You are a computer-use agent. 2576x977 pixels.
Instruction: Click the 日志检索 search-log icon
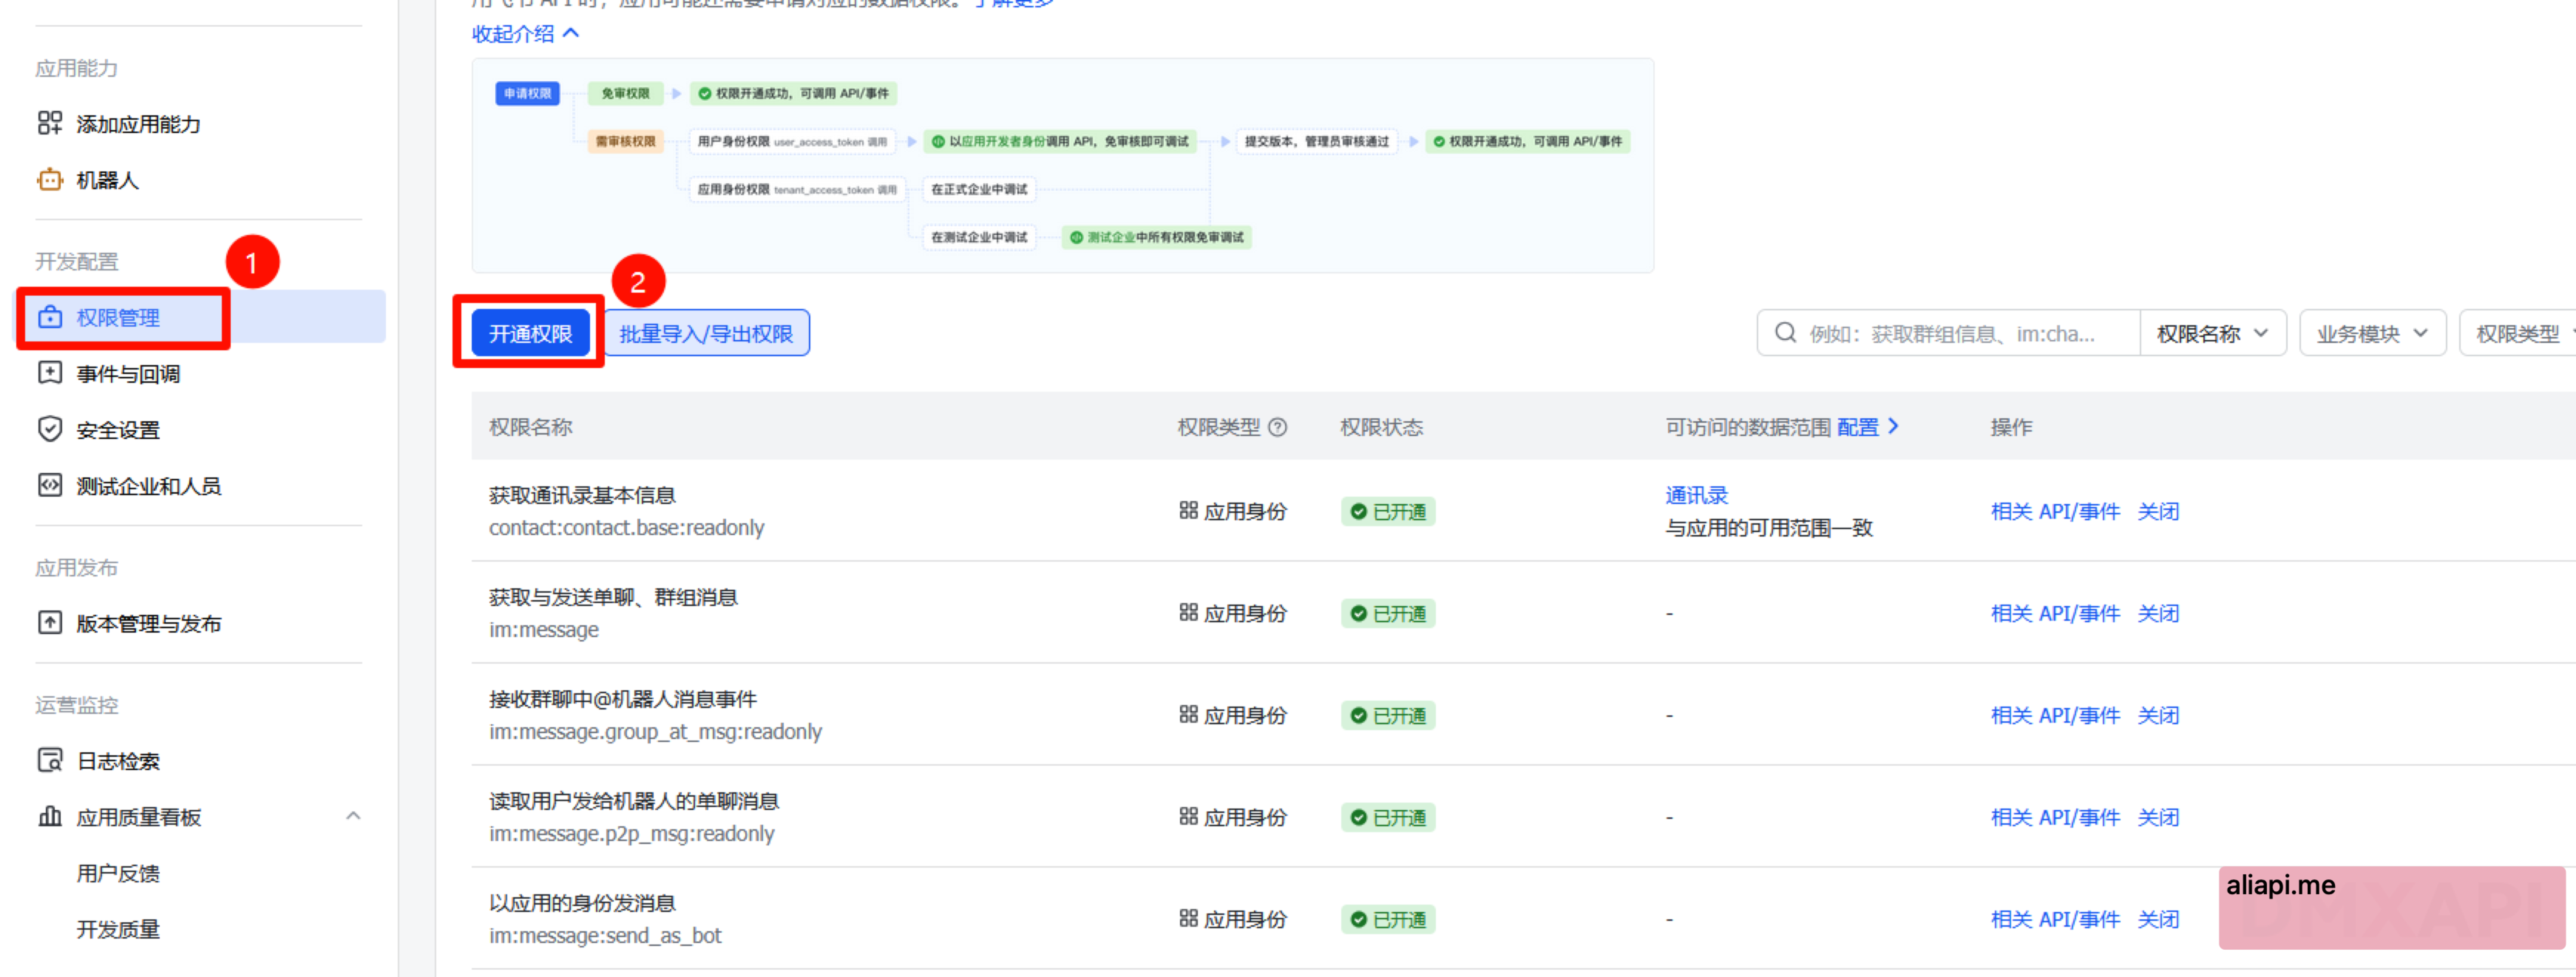coord(50,760)
